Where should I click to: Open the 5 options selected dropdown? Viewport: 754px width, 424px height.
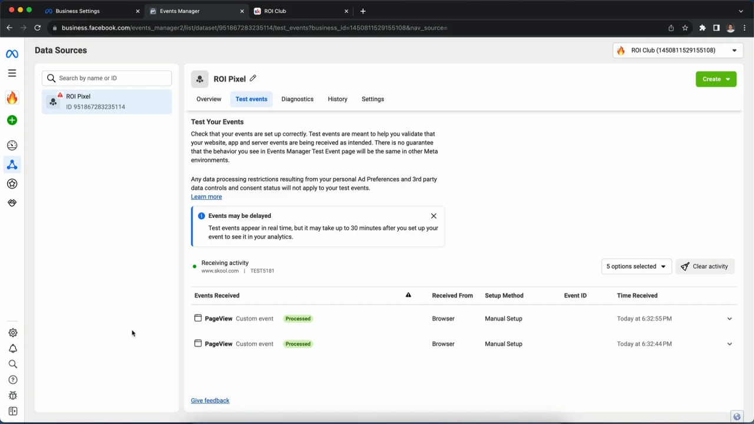point(636,267)
